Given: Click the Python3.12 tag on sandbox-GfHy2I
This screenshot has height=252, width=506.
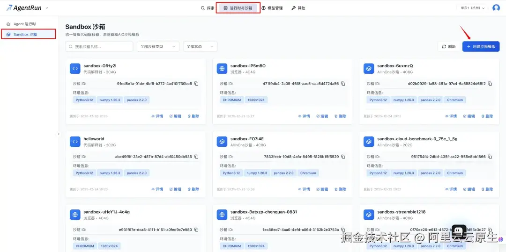Looking at the screenshot, I should pos(84,100).
